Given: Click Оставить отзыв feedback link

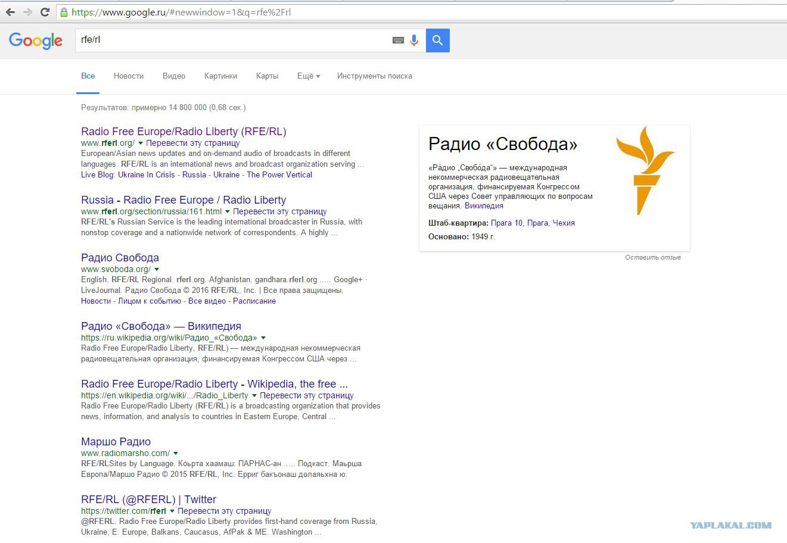Looking at the screenshot, I should tap(653, 257).
